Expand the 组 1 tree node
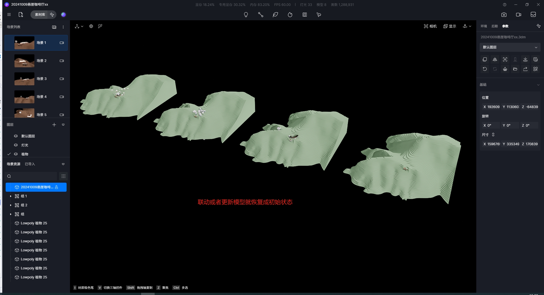The height and width of the screenshot is (295, 544). pyautogui.click(x=11, y=196)
